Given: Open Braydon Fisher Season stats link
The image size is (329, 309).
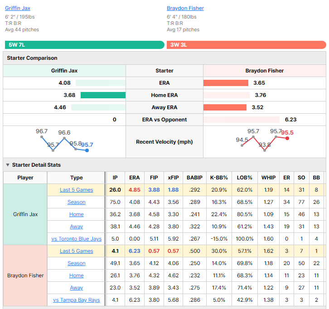Looking at the screenshot, I should 77,263.
